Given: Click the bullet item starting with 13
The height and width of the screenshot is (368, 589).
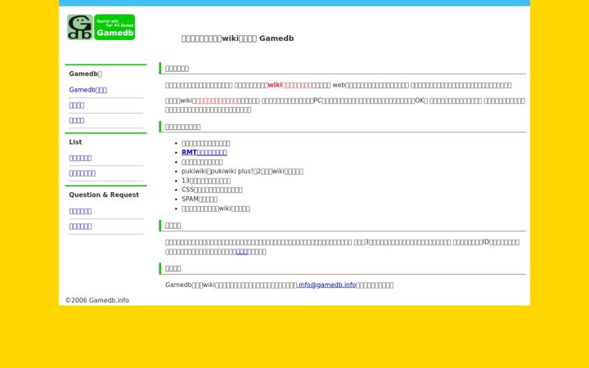Looking at the screenshot, I should click(206, 181).
